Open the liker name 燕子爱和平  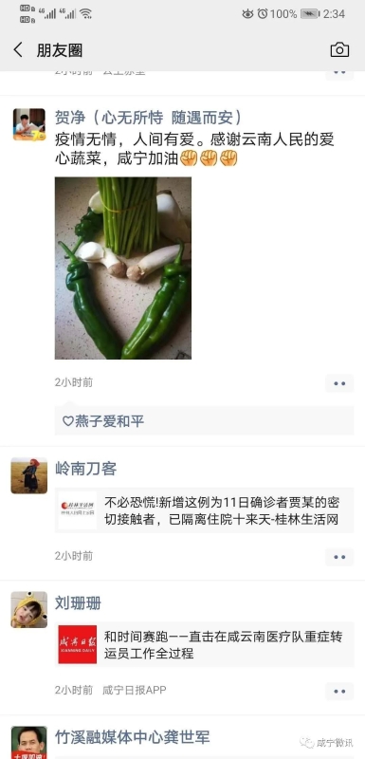pyautogui.click(x=109, y=421)
